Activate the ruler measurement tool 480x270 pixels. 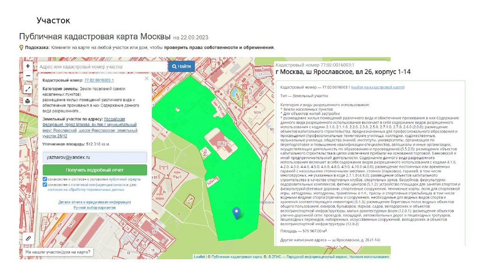(28, 238)
